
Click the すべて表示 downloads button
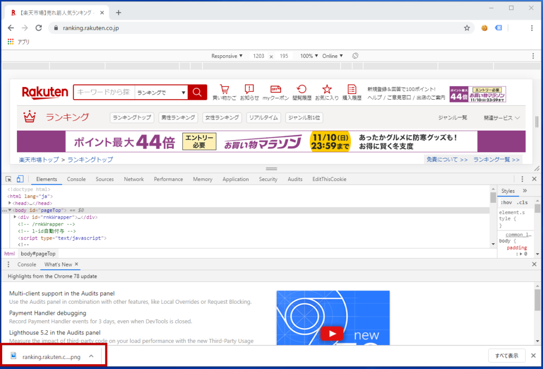click(x=506, y=356)
